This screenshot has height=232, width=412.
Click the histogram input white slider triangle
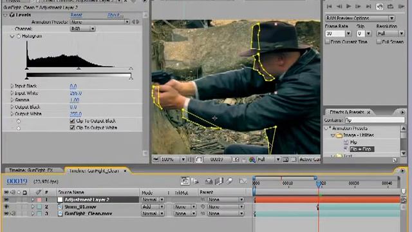point(131,68)
